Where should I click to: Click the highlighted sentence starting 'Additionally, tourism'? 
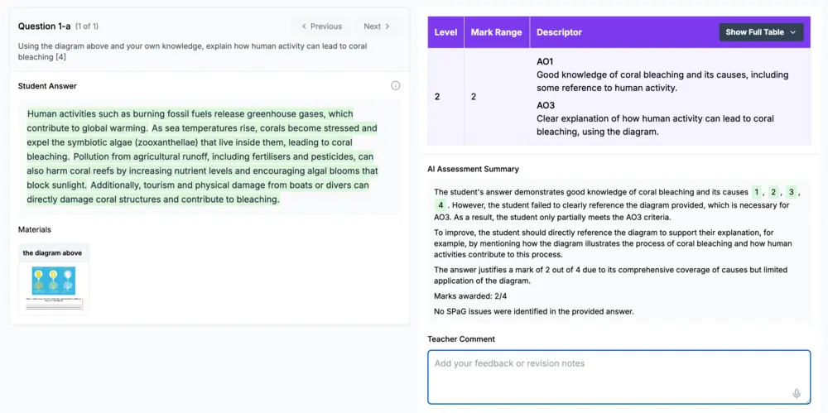(198, 192)
